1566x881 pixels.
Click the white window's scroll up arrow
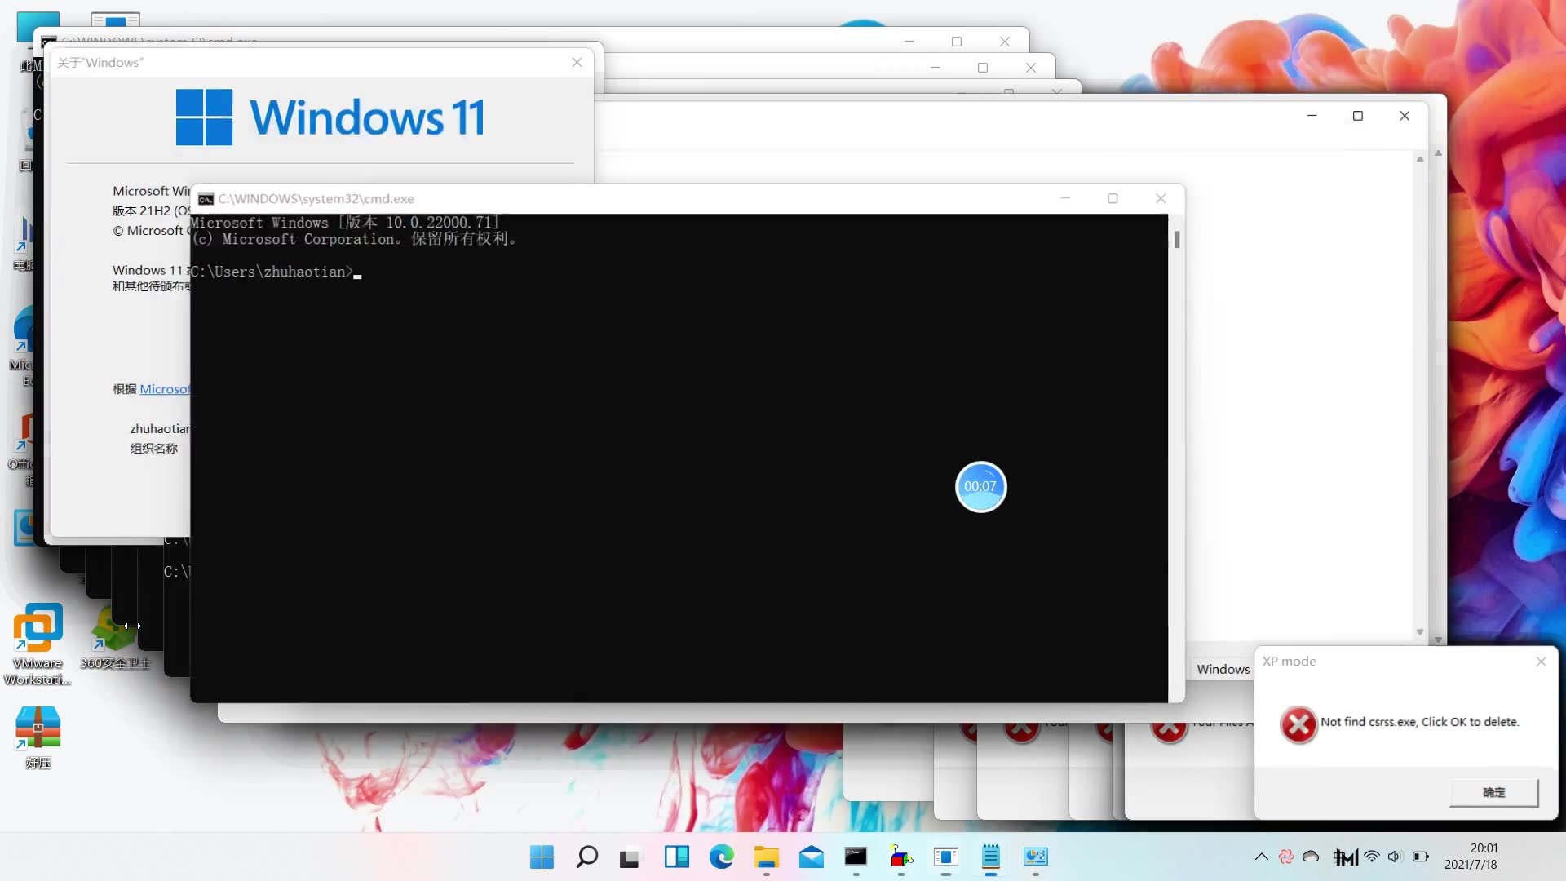1420,159
